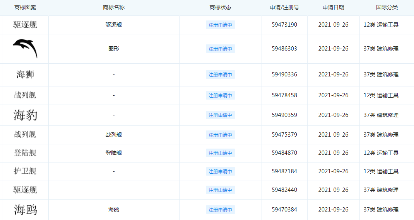Image resolution: width=414 pixels, height=220 pixels.
Task: Click the 注册申请中 badge for 59473190
Action: (221, 25)
